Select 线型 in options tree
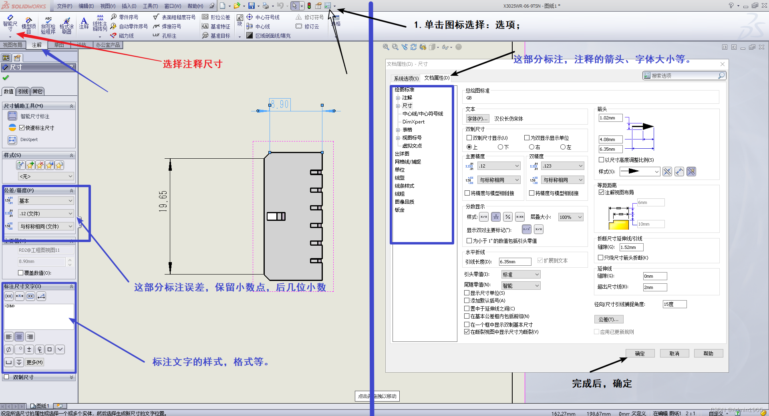This screenshot has width=769, height=416. 400,178
